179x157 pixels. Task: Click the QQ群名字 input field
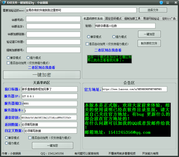[x=53, y=26]
